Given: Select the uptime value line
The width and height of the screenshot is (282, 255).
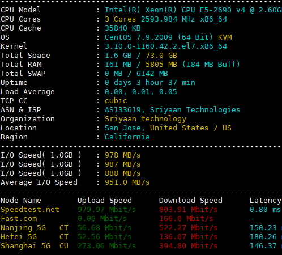Looking at the screenshot, I should (150, 83).
